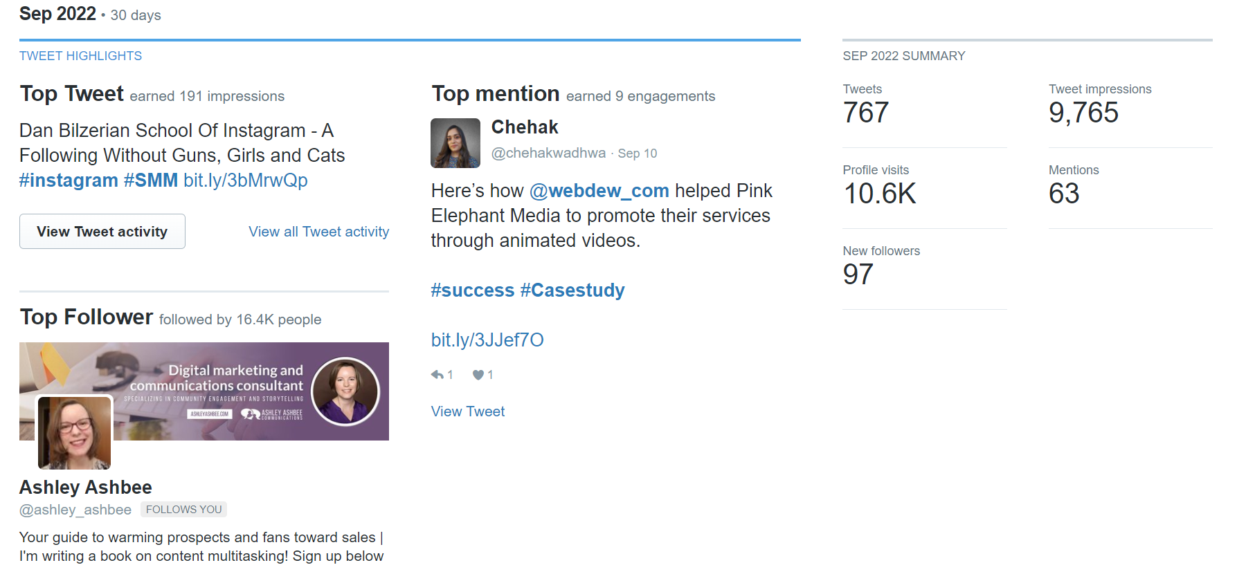Open Ashley Ashbee's profile photo
This screenshot has height=565, width=1237.
pos(74,433)
